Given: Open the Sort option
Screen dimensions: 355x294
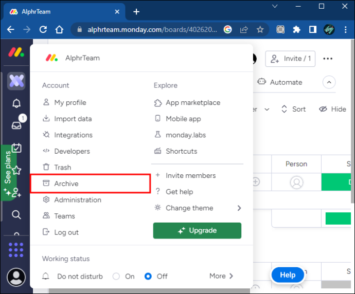Looking at the screenshot, I should point(293,109).
